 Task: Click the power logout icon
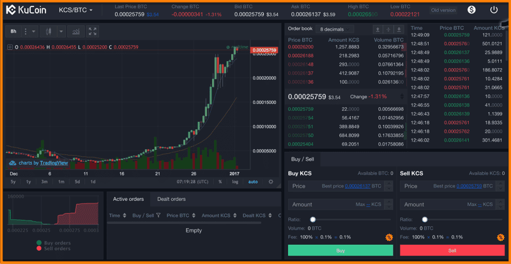494,10
